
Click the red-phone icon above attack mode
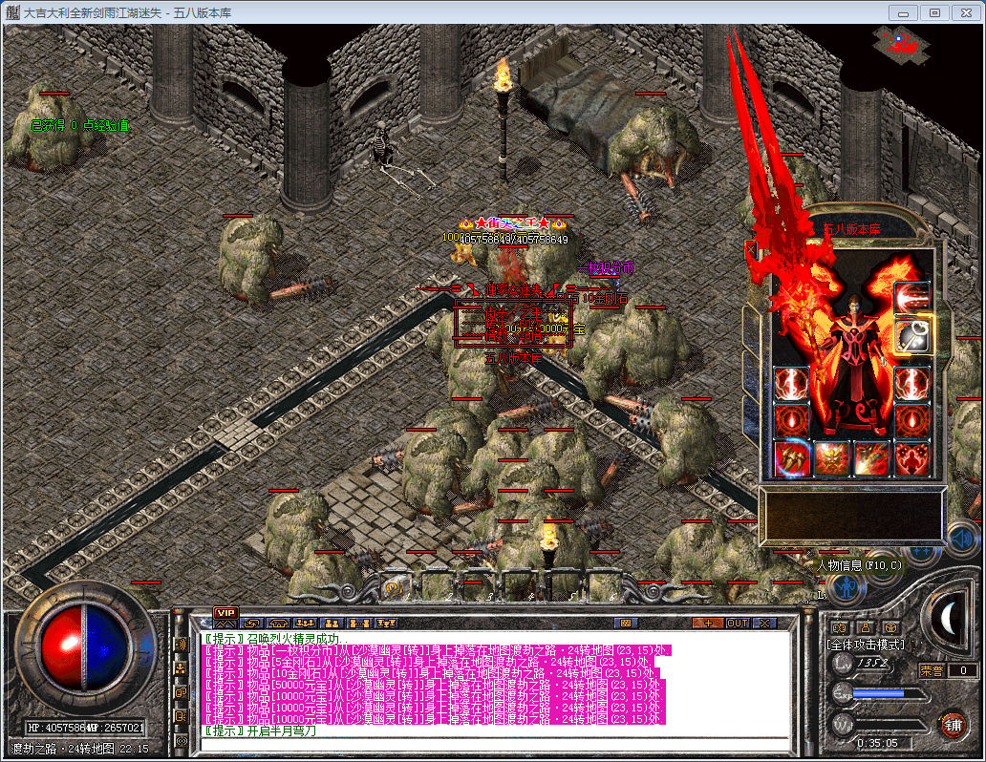[x=890, y=627]
